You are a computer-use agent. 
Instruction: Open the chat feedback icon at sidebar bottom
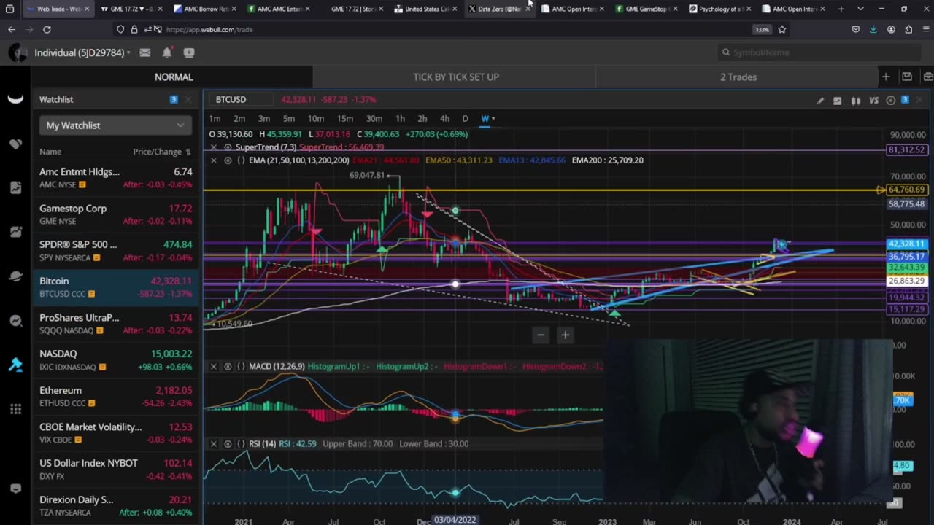[x=15, y=489]
